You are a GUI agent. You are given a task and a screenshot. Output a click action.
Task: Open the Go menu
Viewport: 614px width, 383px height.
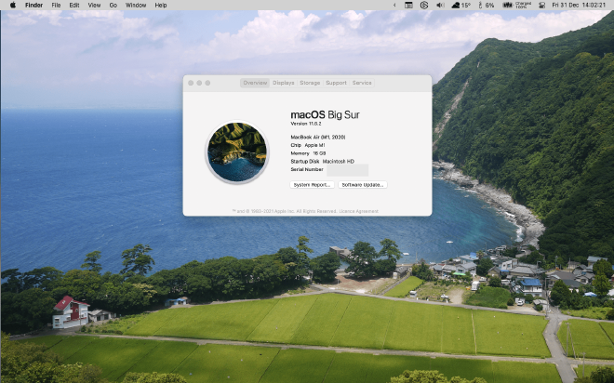pyautogui.click(x=113, y=5)
